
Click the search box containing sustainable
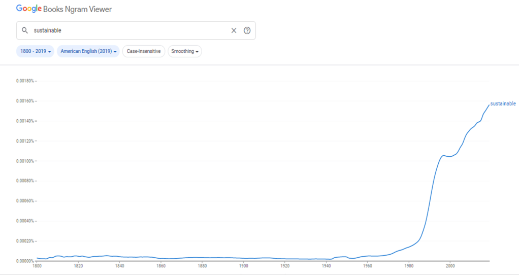click(127, 30)
